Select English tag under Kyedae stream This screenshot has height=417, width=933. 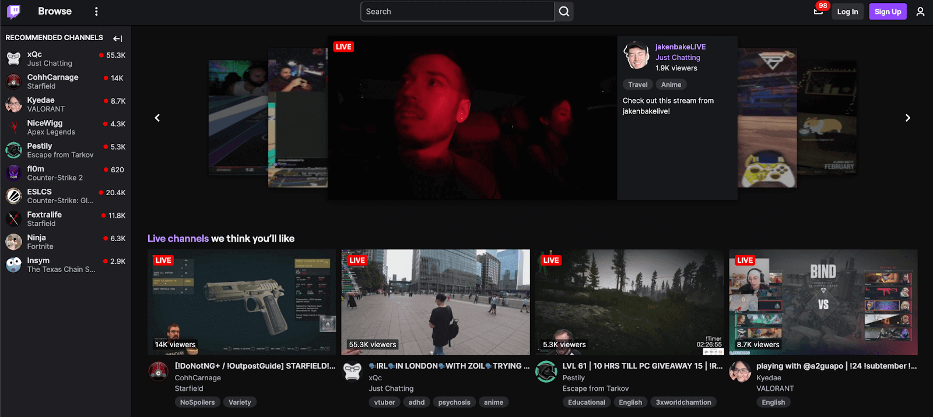pyautogui.click(x=773, y=402)
